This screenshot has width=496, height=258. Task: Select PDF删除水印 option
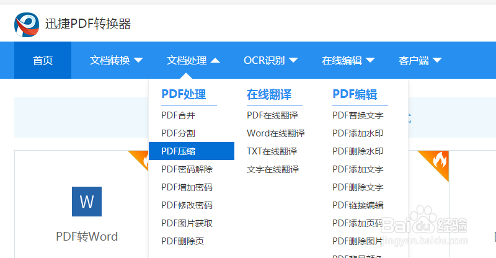pos(358,151)
